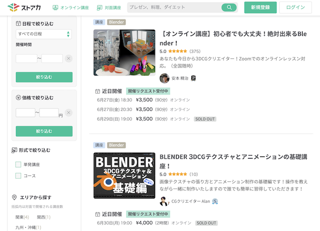
Task: Select the 6月27日(金) 18:30 schedule row
Action: (143, 100)
